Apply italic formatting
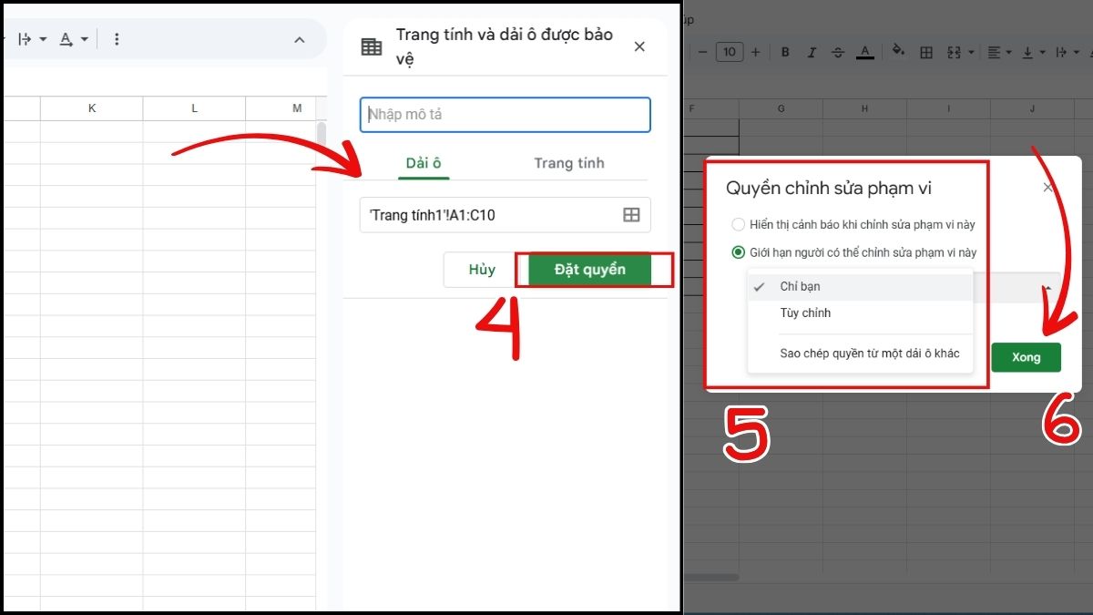Image resolution: width=1093 pixels, height=615 pixels. (x=812, y=52)
